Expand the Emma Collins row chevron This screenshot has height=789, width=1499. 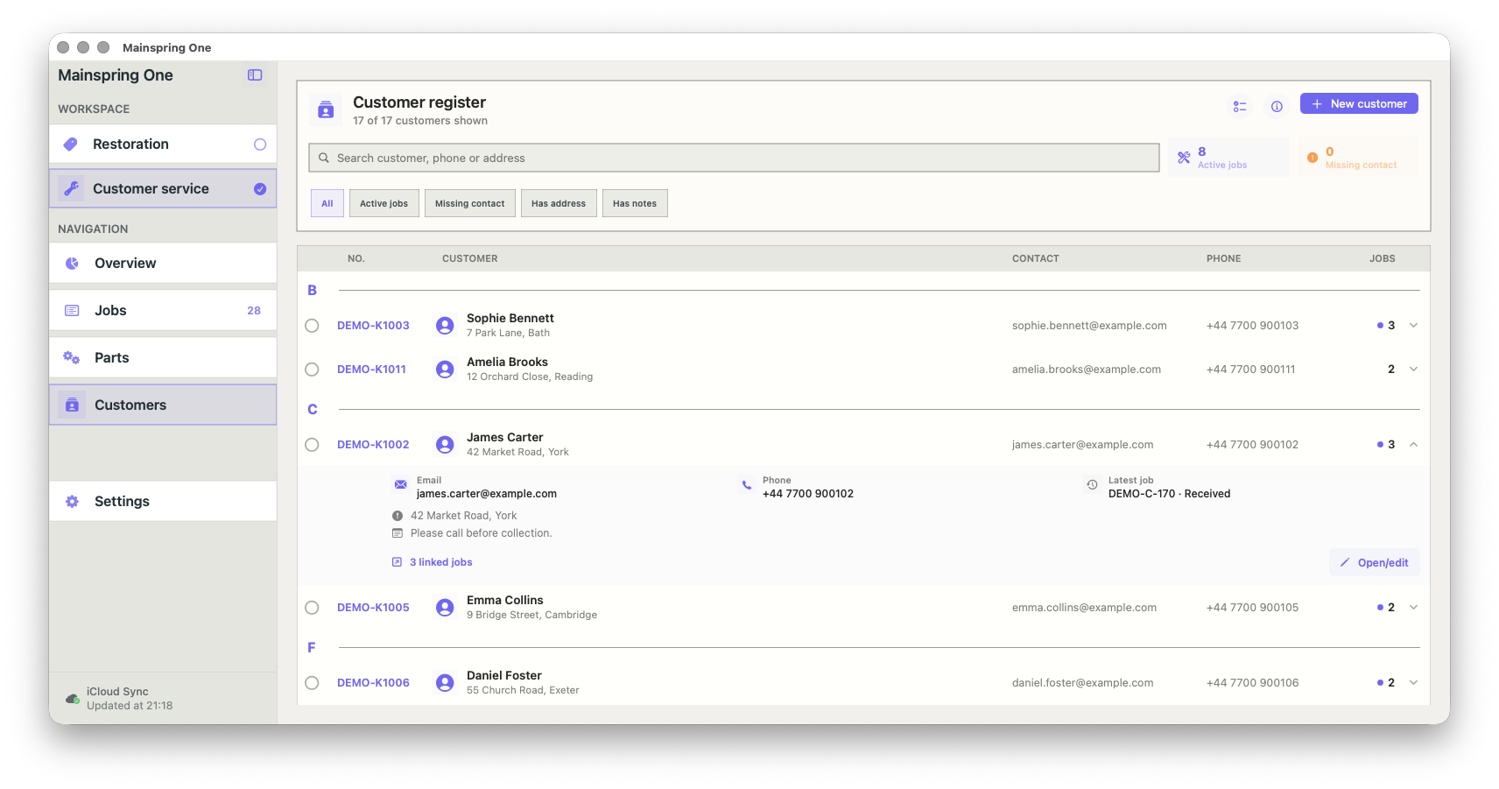pos(1413,608)
